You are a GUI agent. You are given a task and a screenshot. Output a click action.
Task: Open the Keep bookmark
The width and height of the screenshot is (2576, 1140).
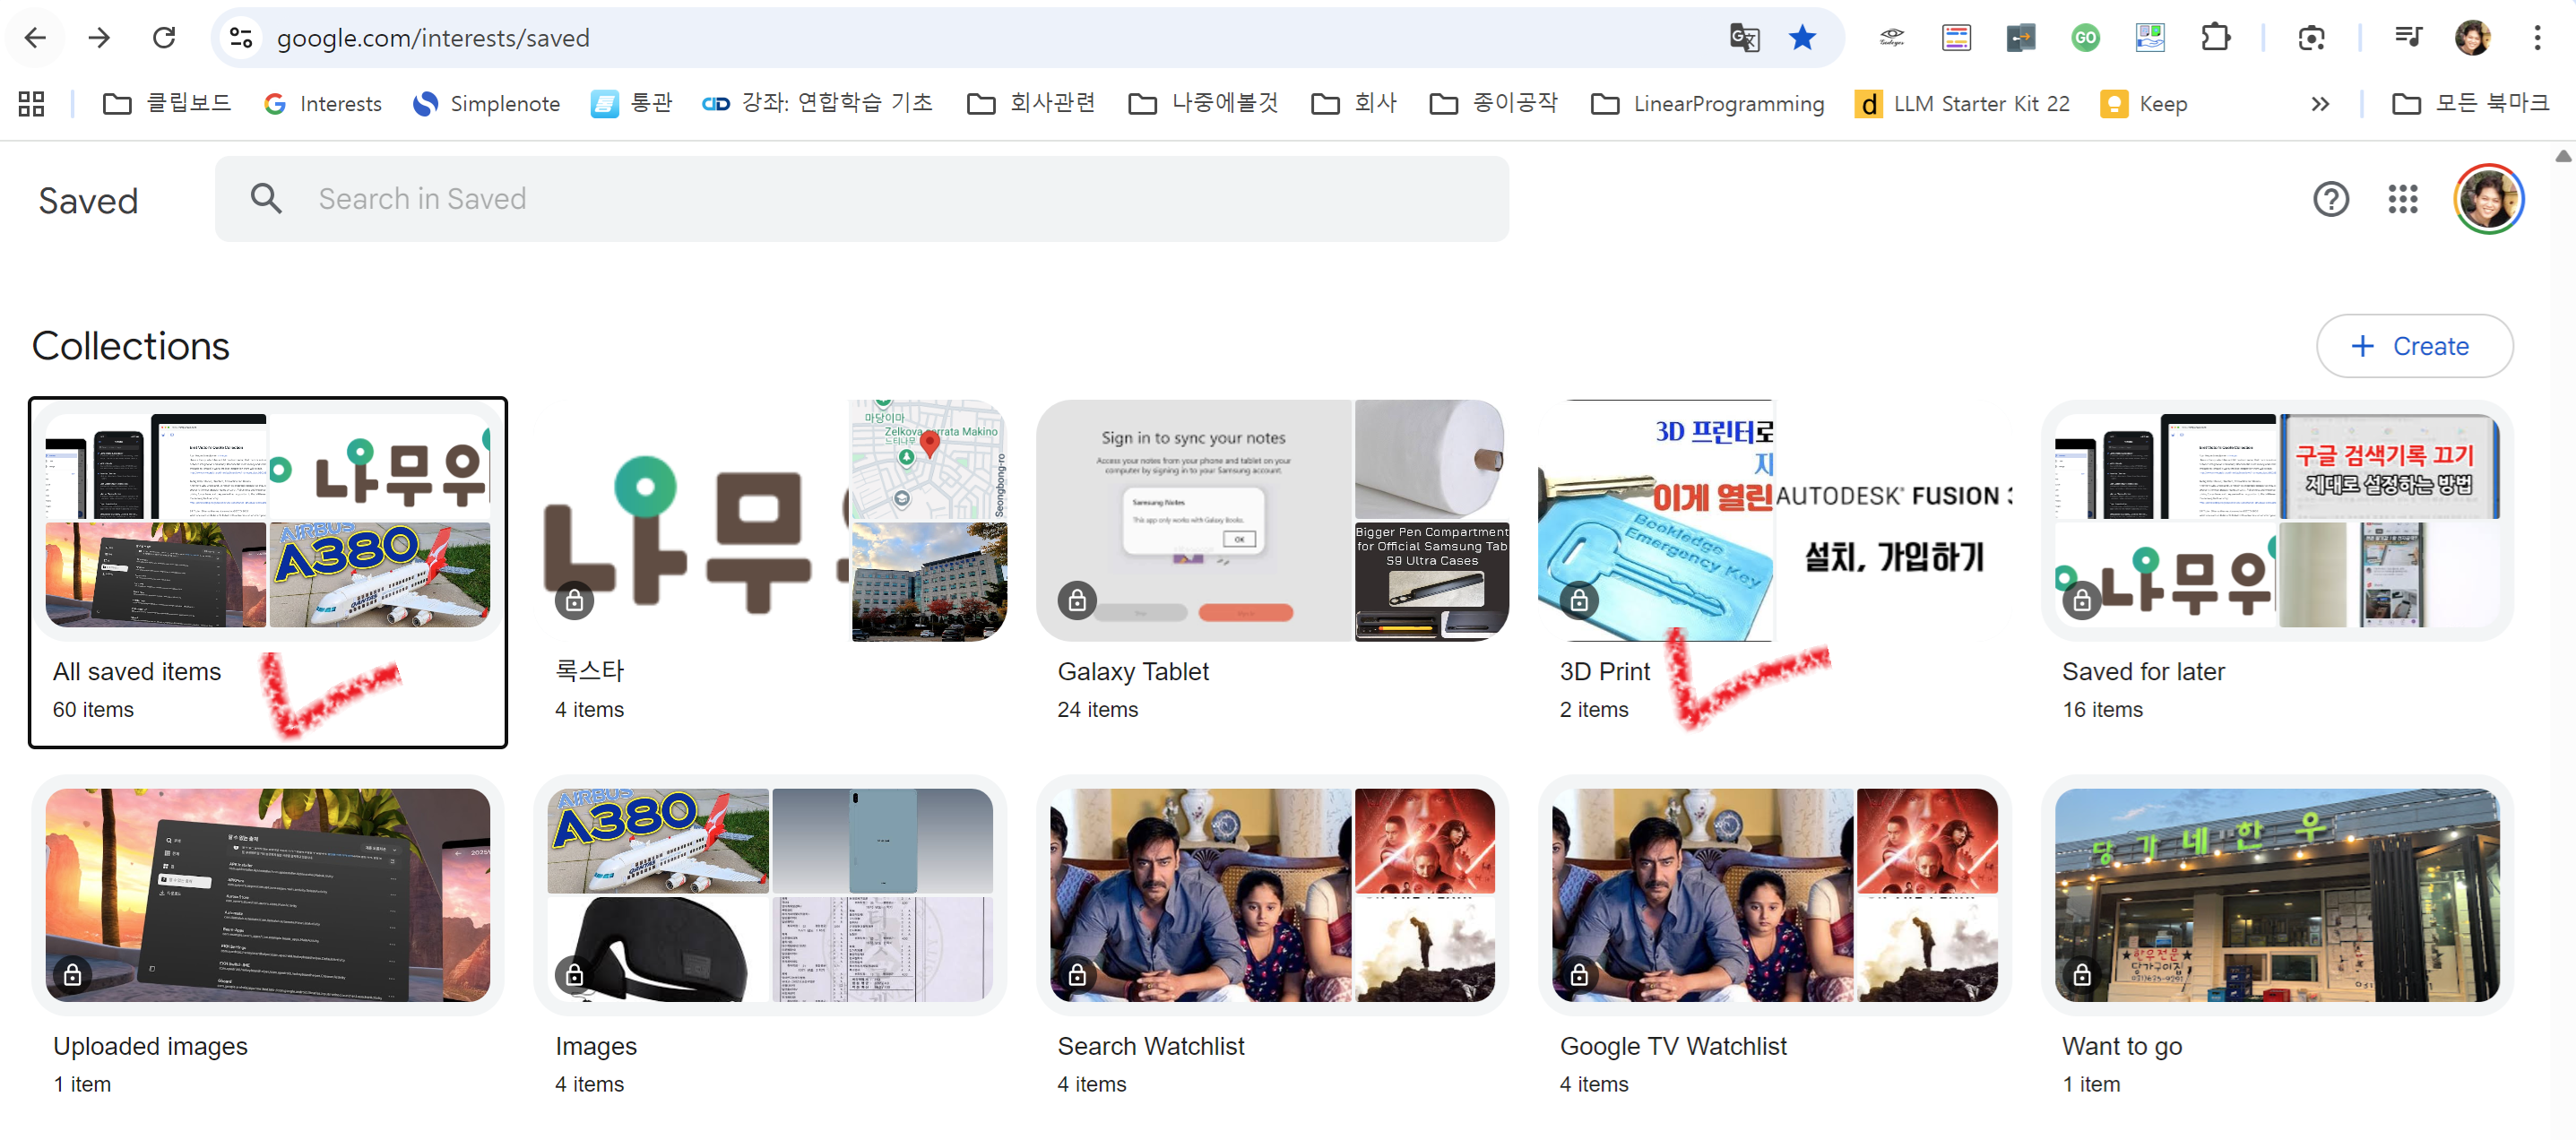[2145, 104]
